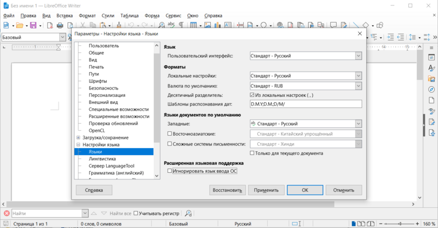
Task: Show draw functions shapes icon
Action: click(x=379, y=25)
